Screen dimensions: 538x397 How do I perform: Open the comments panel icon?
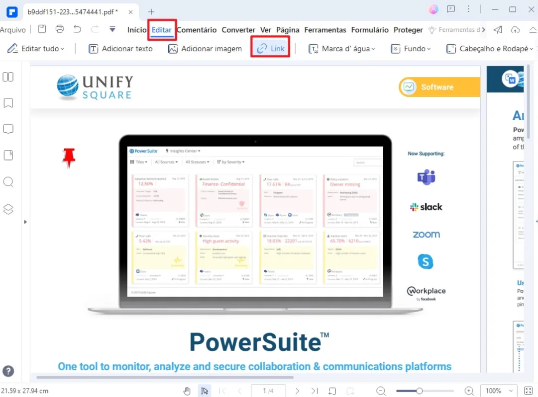(8, 129)
